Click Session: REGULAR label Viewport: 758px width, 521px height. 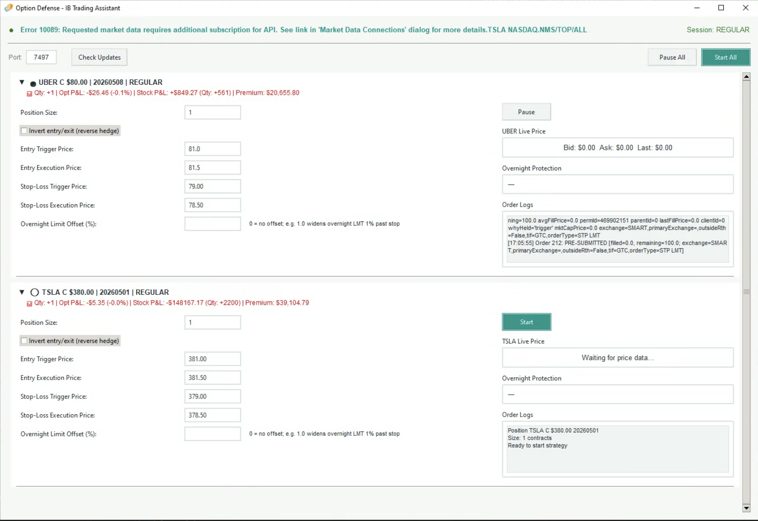pyautogui.click(x=718, y=30)
